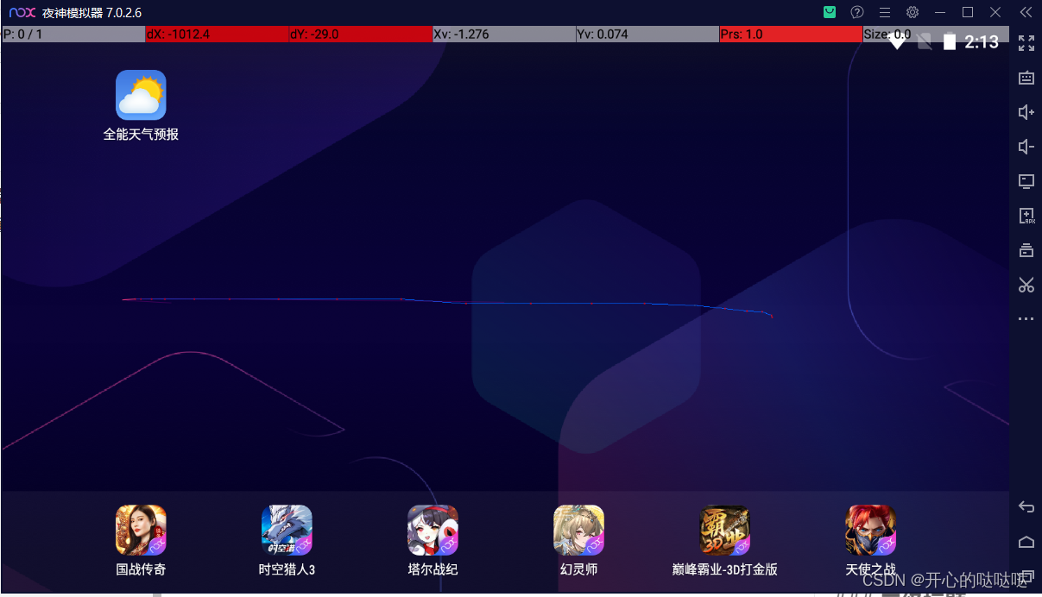Click the P: 0 / 1 pointer count
The height and width of the screenshot is (597, 1042).
[x=73, y=35]
